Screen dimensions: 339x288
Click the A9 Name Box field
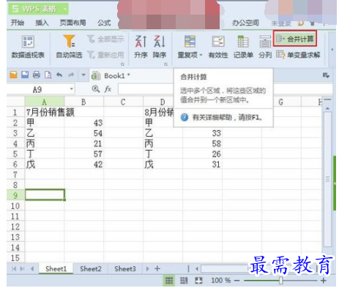click(38, 89)
